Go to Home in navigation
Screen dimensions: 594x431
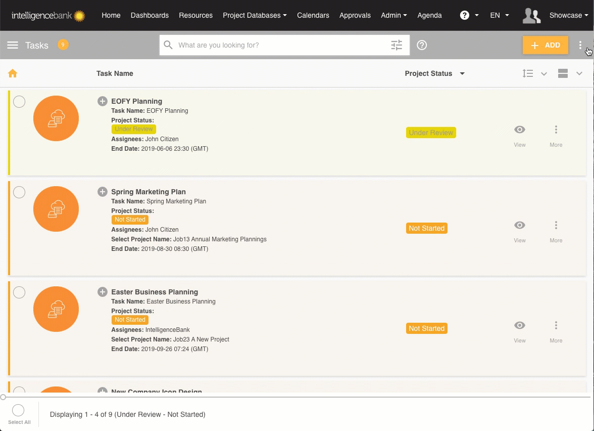tap(111, 15)
